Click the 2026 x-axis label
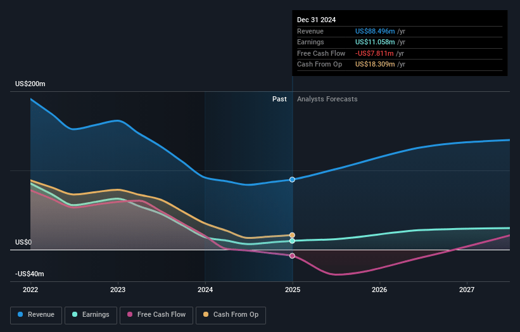 coord(379,290)
